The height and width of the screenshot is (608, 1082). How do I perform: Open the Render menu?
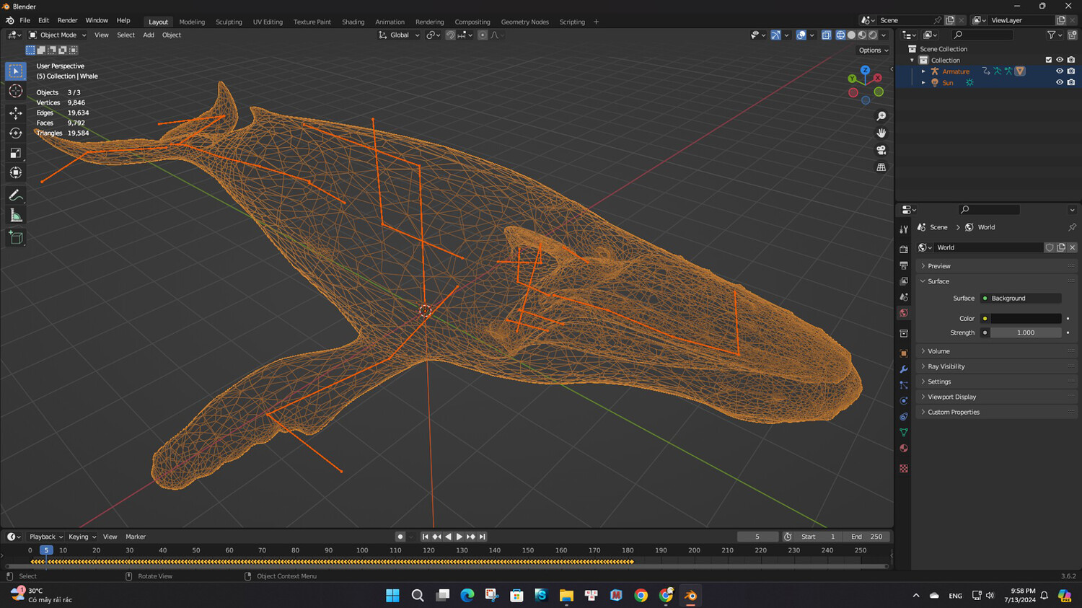[x=67, y=20]
